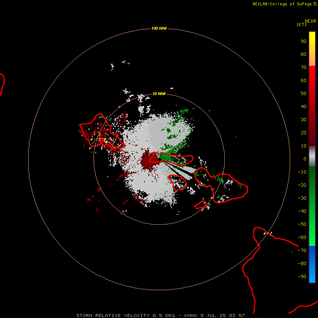Click the 9 JUL 25 03:57 timestamp
The image size is (318, 318).
(x=223, y=316)
